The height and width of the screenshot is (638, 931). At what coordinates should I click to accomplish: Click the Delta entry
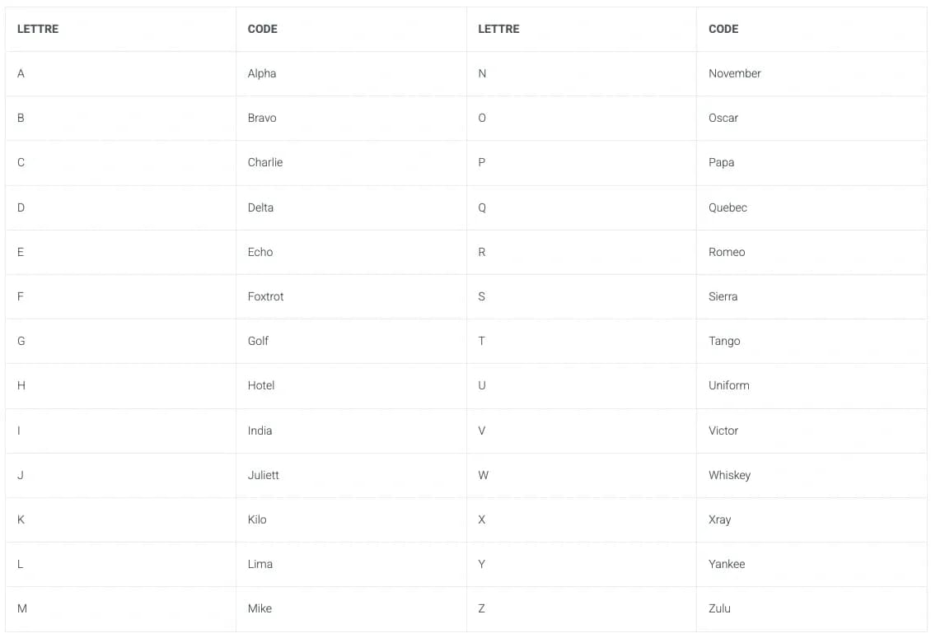260,207
